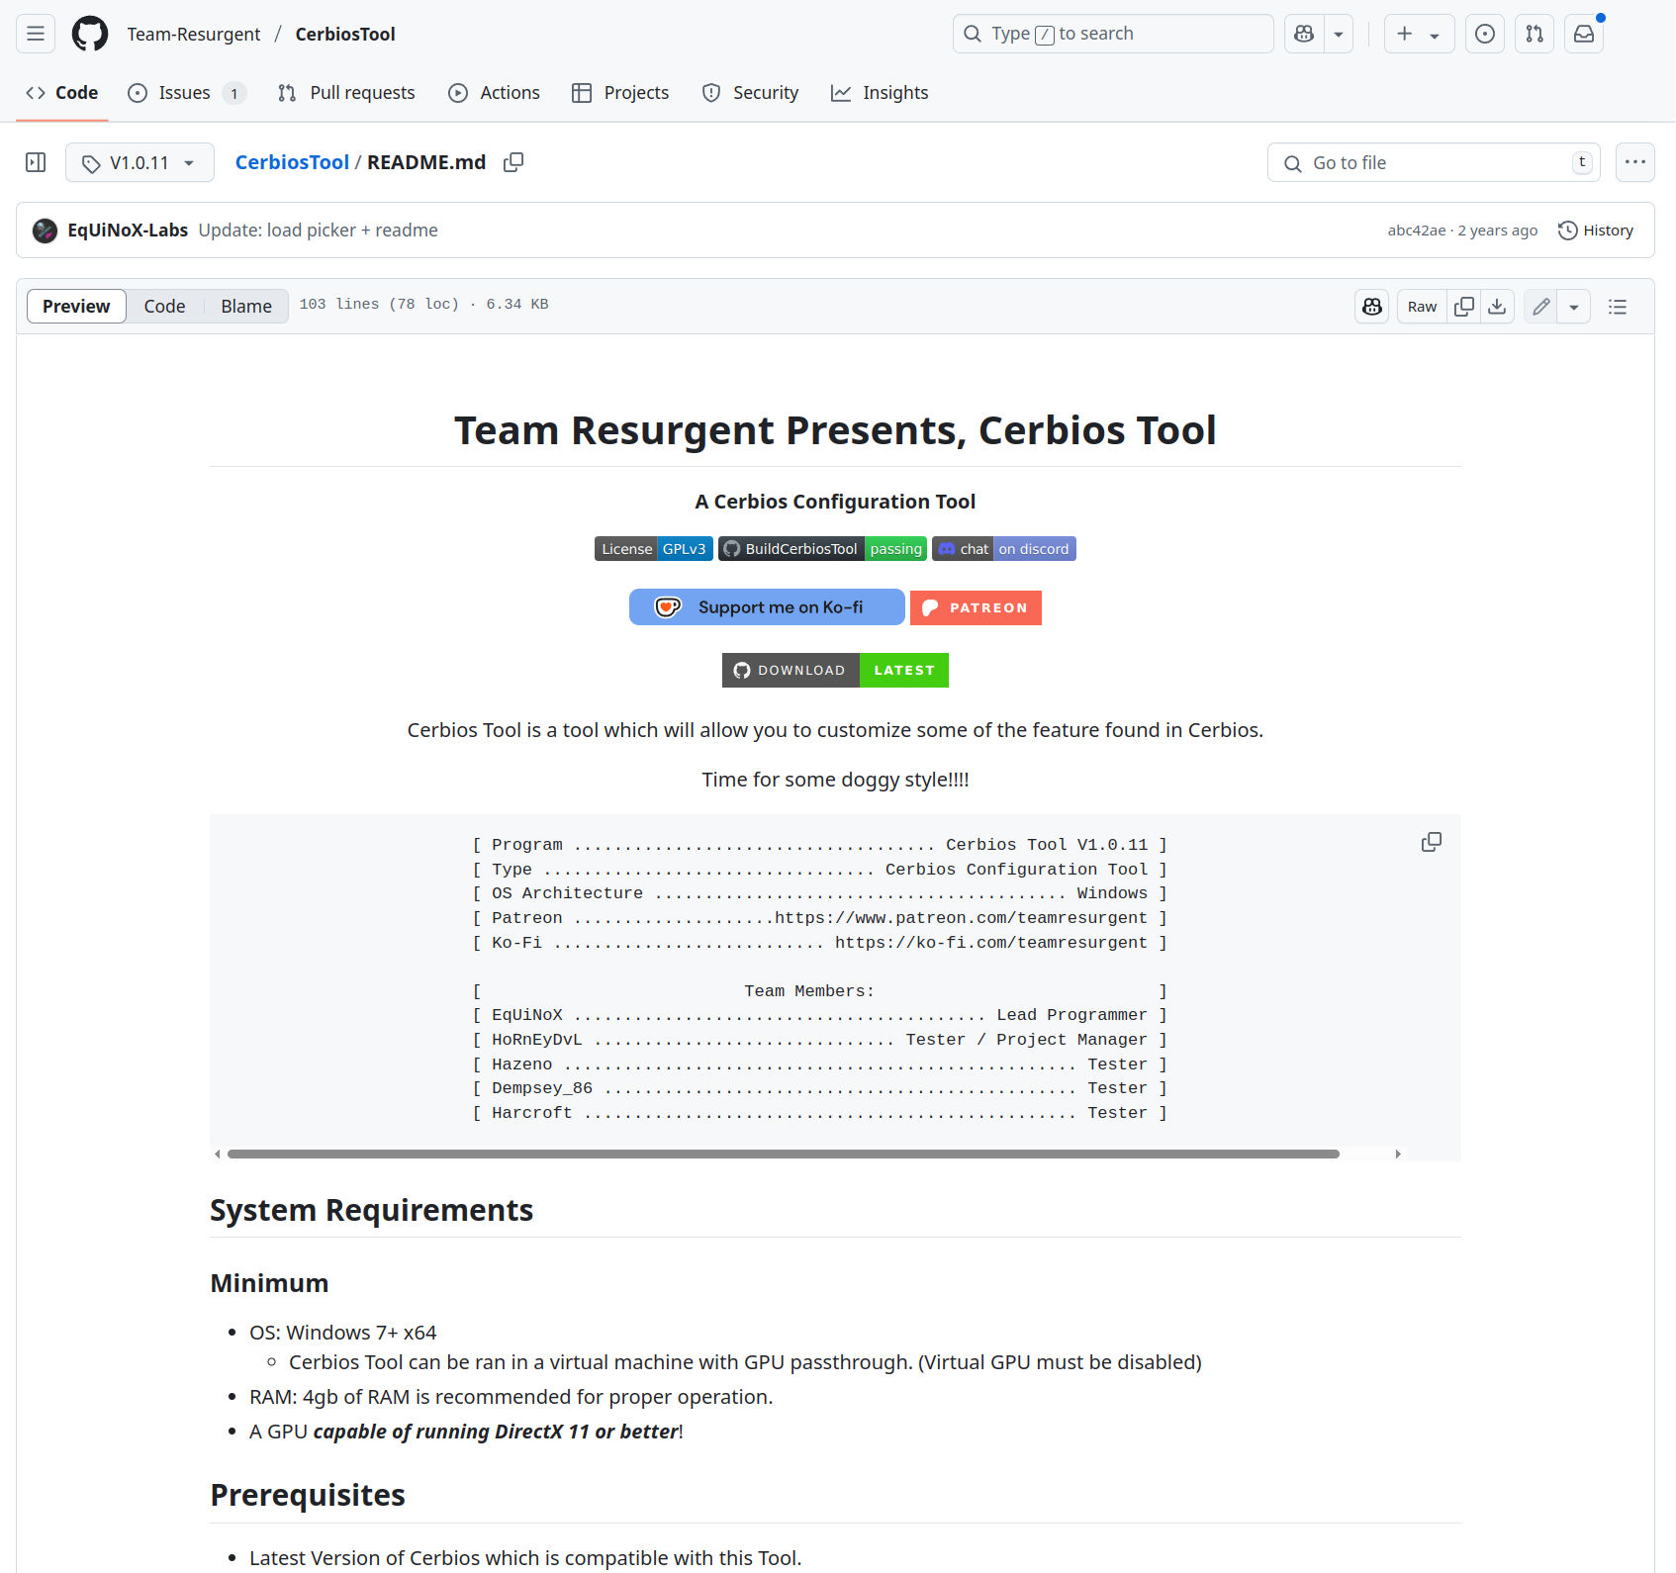The width and height of the screenshot is (1676, 1573).
Task: Click scrollbar left arrow of code block
Action: (218, 1154)
